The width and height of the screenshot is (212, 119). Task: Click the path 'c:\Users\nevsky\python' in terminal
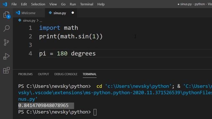click(x=138, y=86)
